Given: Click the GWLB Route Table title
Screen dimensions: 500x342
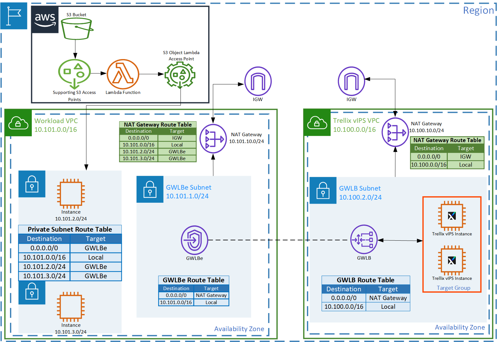Looking at the screenshot, I should [366, 280].
